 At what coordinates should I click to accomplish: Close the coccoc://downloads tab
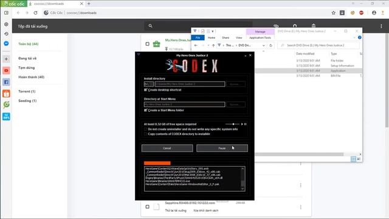(x=81, y=4)
